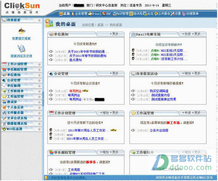Viewport: 218px width, 181px height.
Task: Expand the 工作流管理 sidebar section
Action: [x=21, y=97]
